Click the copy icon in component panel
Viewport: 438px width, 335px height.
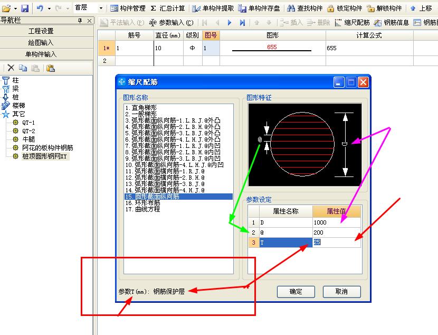coord(23,68)
